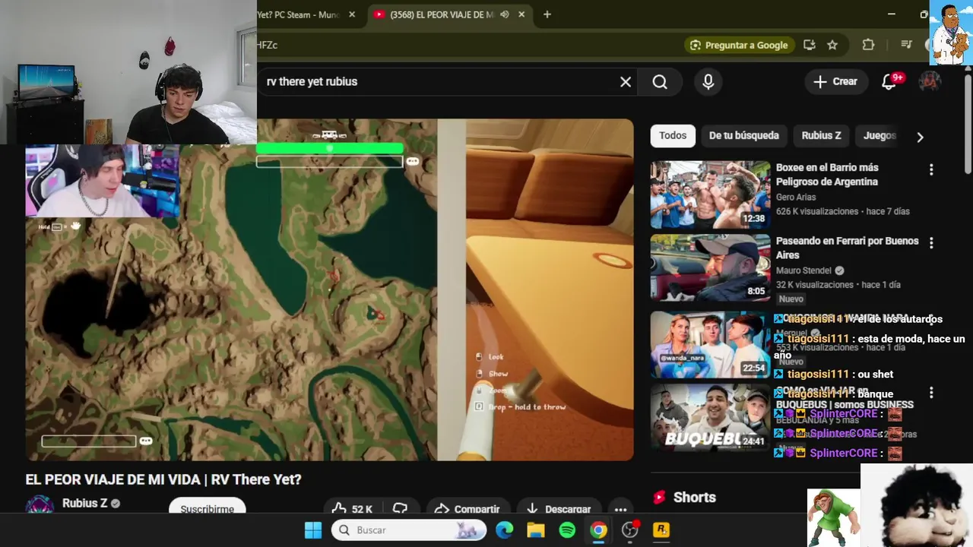
Task: Open the OBS icon in taskbar
Action: pyautogui.click(x=630, y=530)
